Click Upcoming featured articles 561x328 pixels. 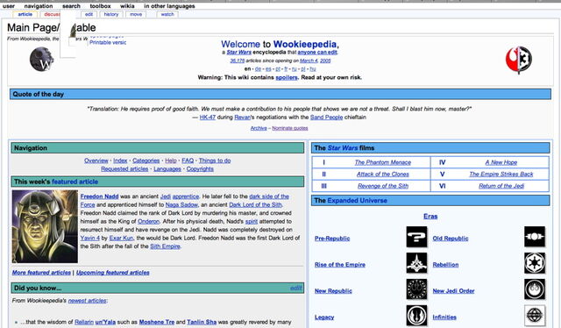113,273
